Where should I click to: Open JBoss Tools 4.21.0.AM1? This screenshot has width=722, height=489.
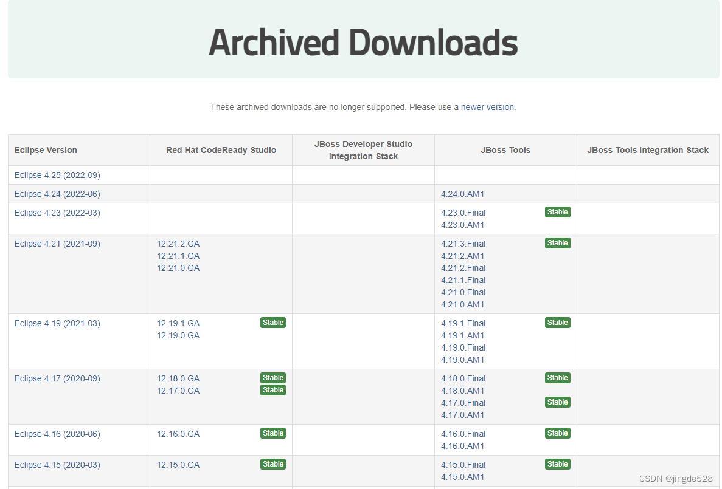[x=463, y=304]
